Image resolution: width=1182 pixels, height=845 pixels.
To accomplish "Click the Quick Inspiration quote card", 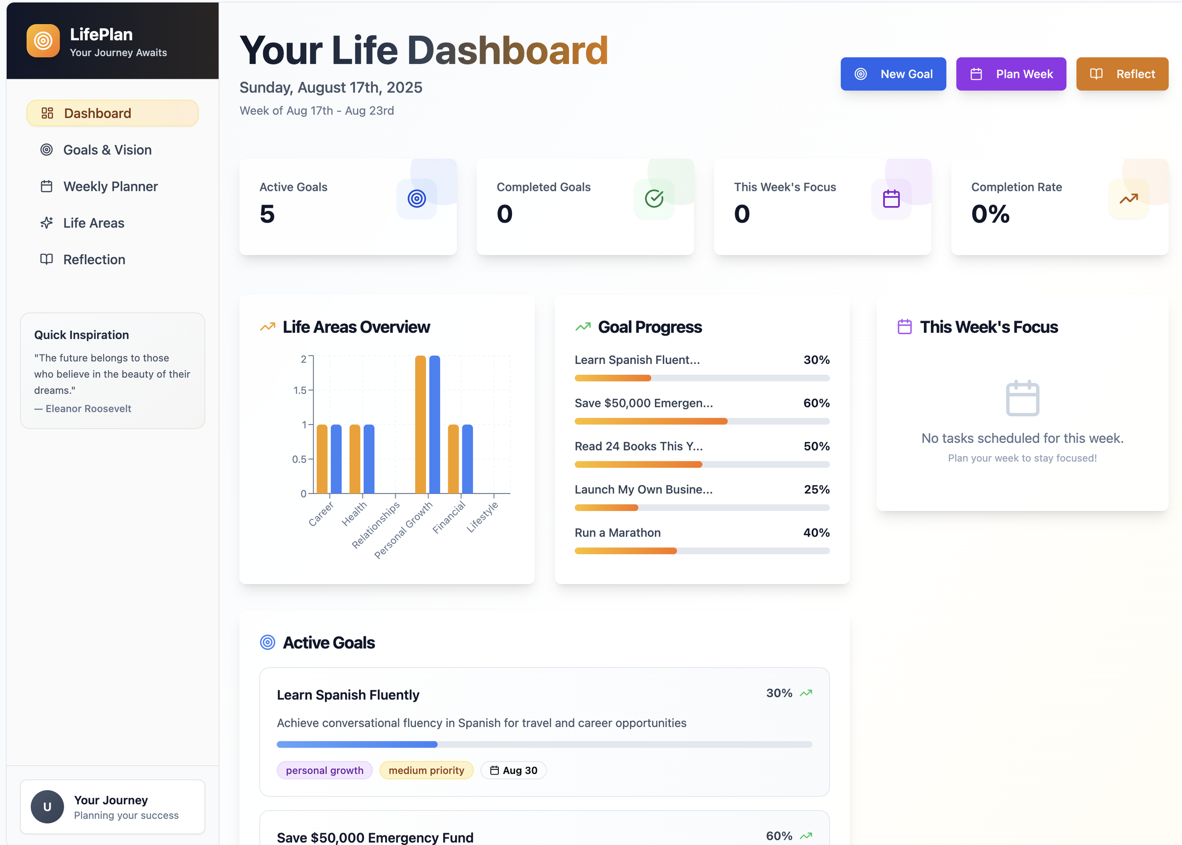I will pyautogui.click(x=113, y=371).
